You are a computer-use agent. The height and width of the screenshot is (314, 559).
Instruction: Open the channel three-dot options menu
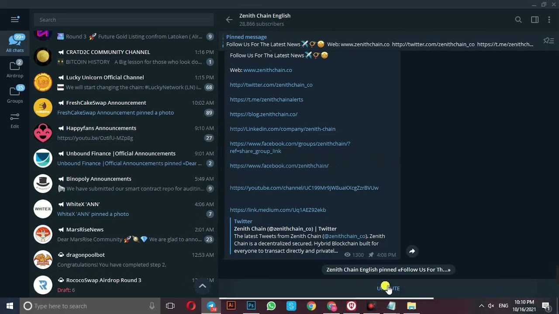(x=549, y=20)
